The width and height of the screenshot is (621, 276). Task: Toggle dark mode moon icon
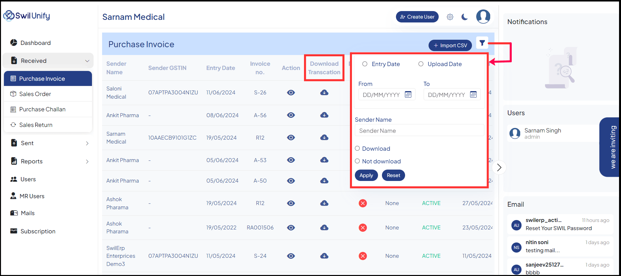pos(465,17)
